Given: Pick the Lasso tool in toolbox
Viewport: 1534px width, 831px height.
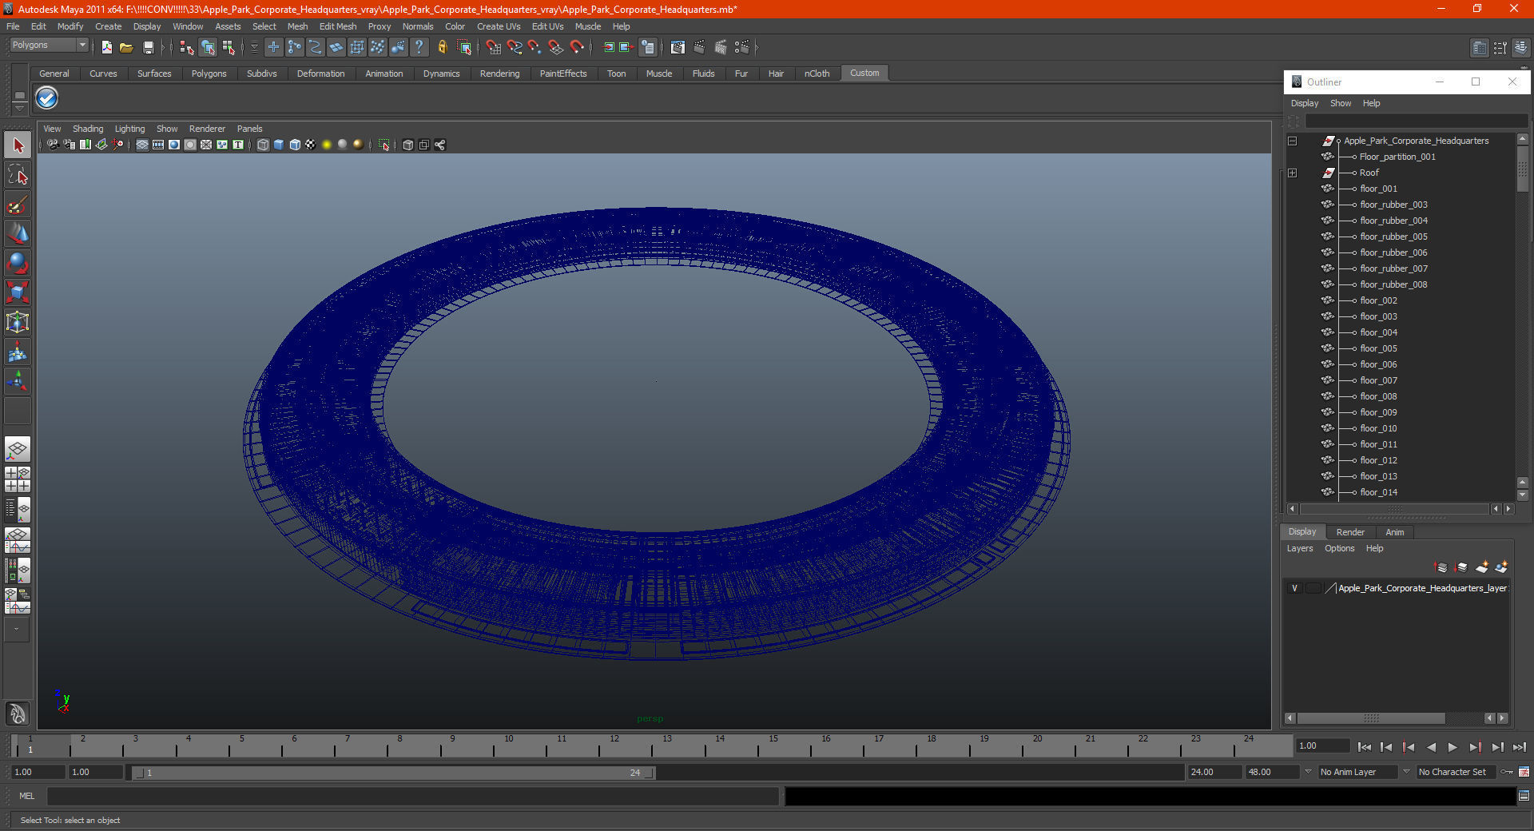Looking at the screenshot, I should tap(18, 175).
